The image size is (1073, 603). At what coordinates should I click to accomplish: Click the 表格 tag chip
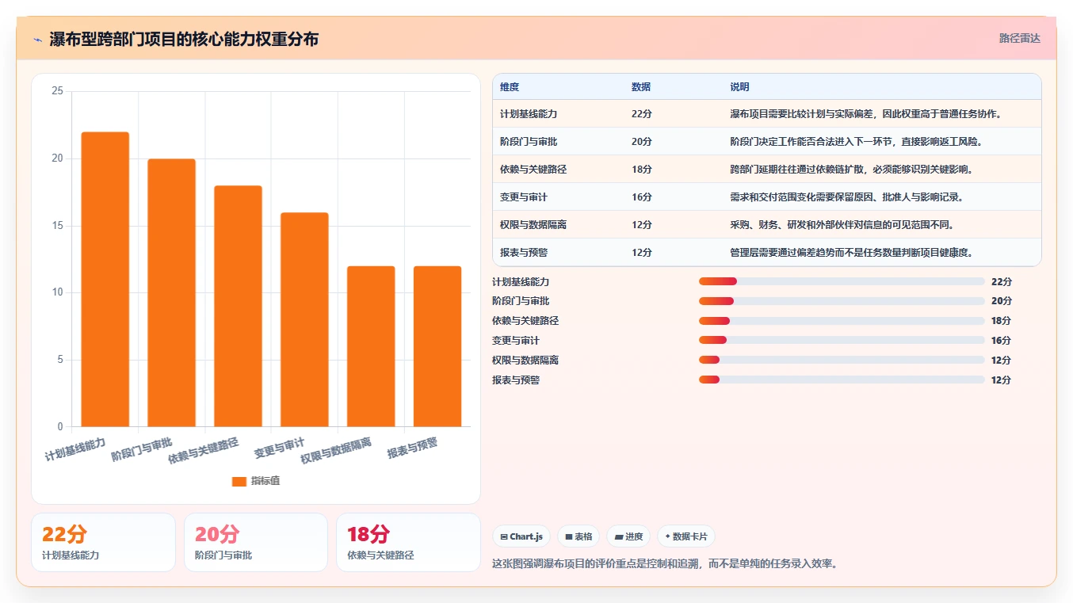click(579, 536)
